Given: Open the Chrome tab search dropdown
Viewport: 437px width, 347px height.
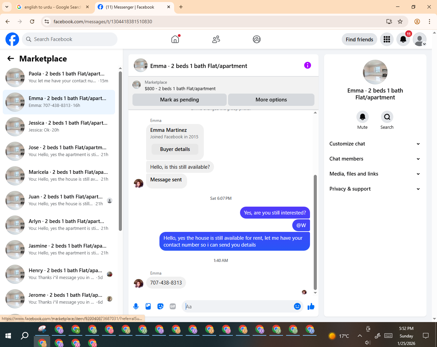Looking at the screenshot, I should tap(7, 7).
